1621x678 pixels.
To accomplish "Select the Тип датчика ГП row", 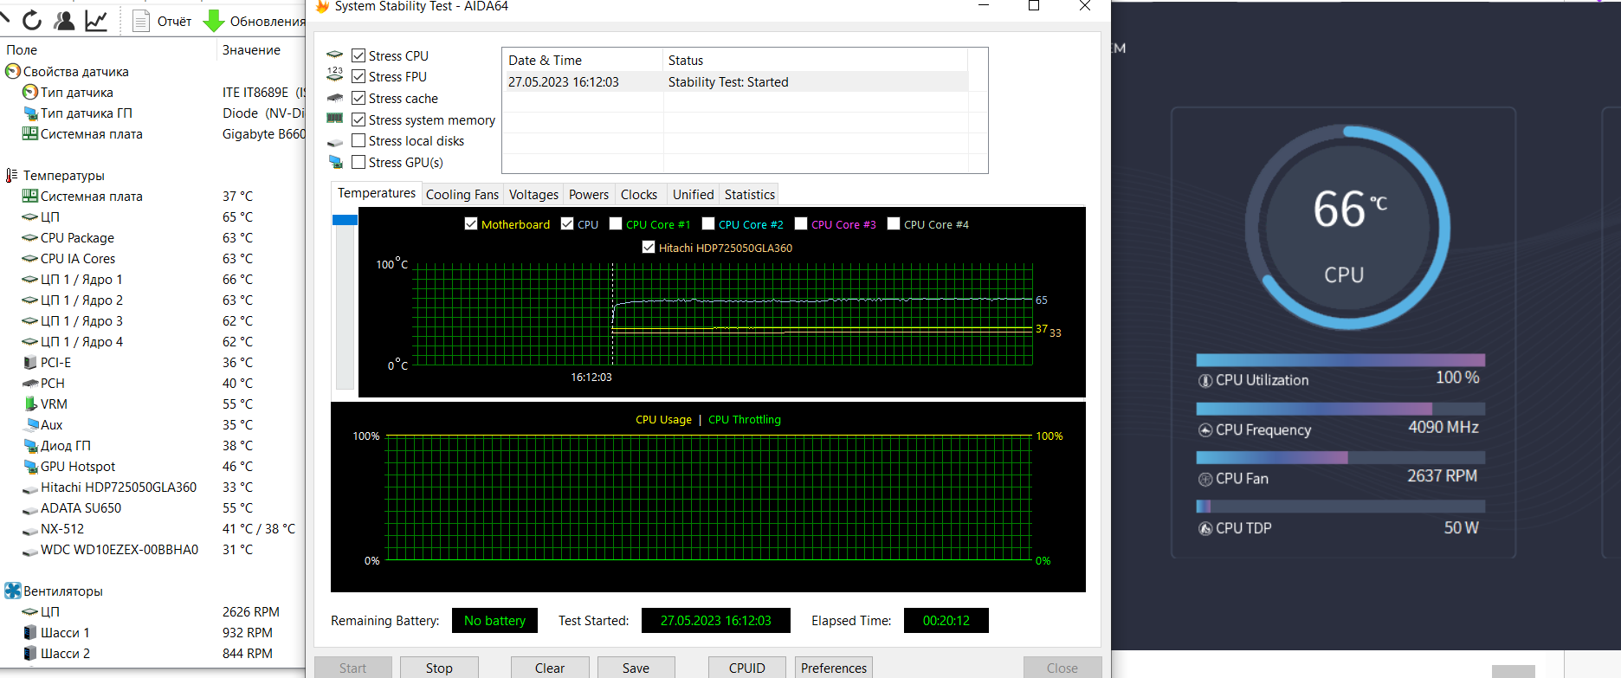I will point(154,113).
